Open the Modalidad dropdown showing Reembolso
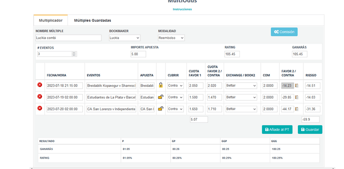344x169 pixels. tap(172, 38)
